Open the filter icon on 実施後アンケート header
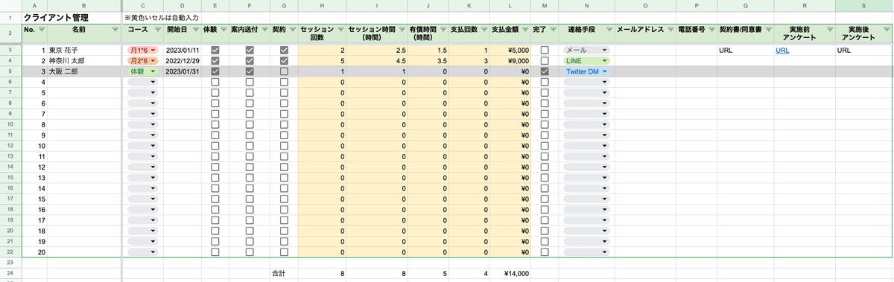Image resolution: width=894 pixels, height=282 pixels. [x=887, y=30]
